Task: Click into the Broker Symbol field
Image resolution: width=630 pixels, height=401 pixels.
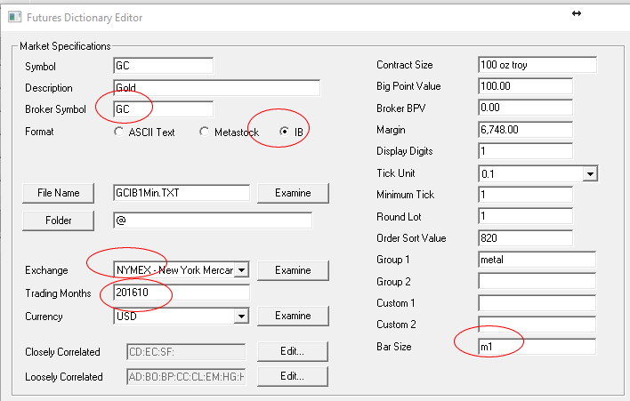Action: click(x=163, y=109)
